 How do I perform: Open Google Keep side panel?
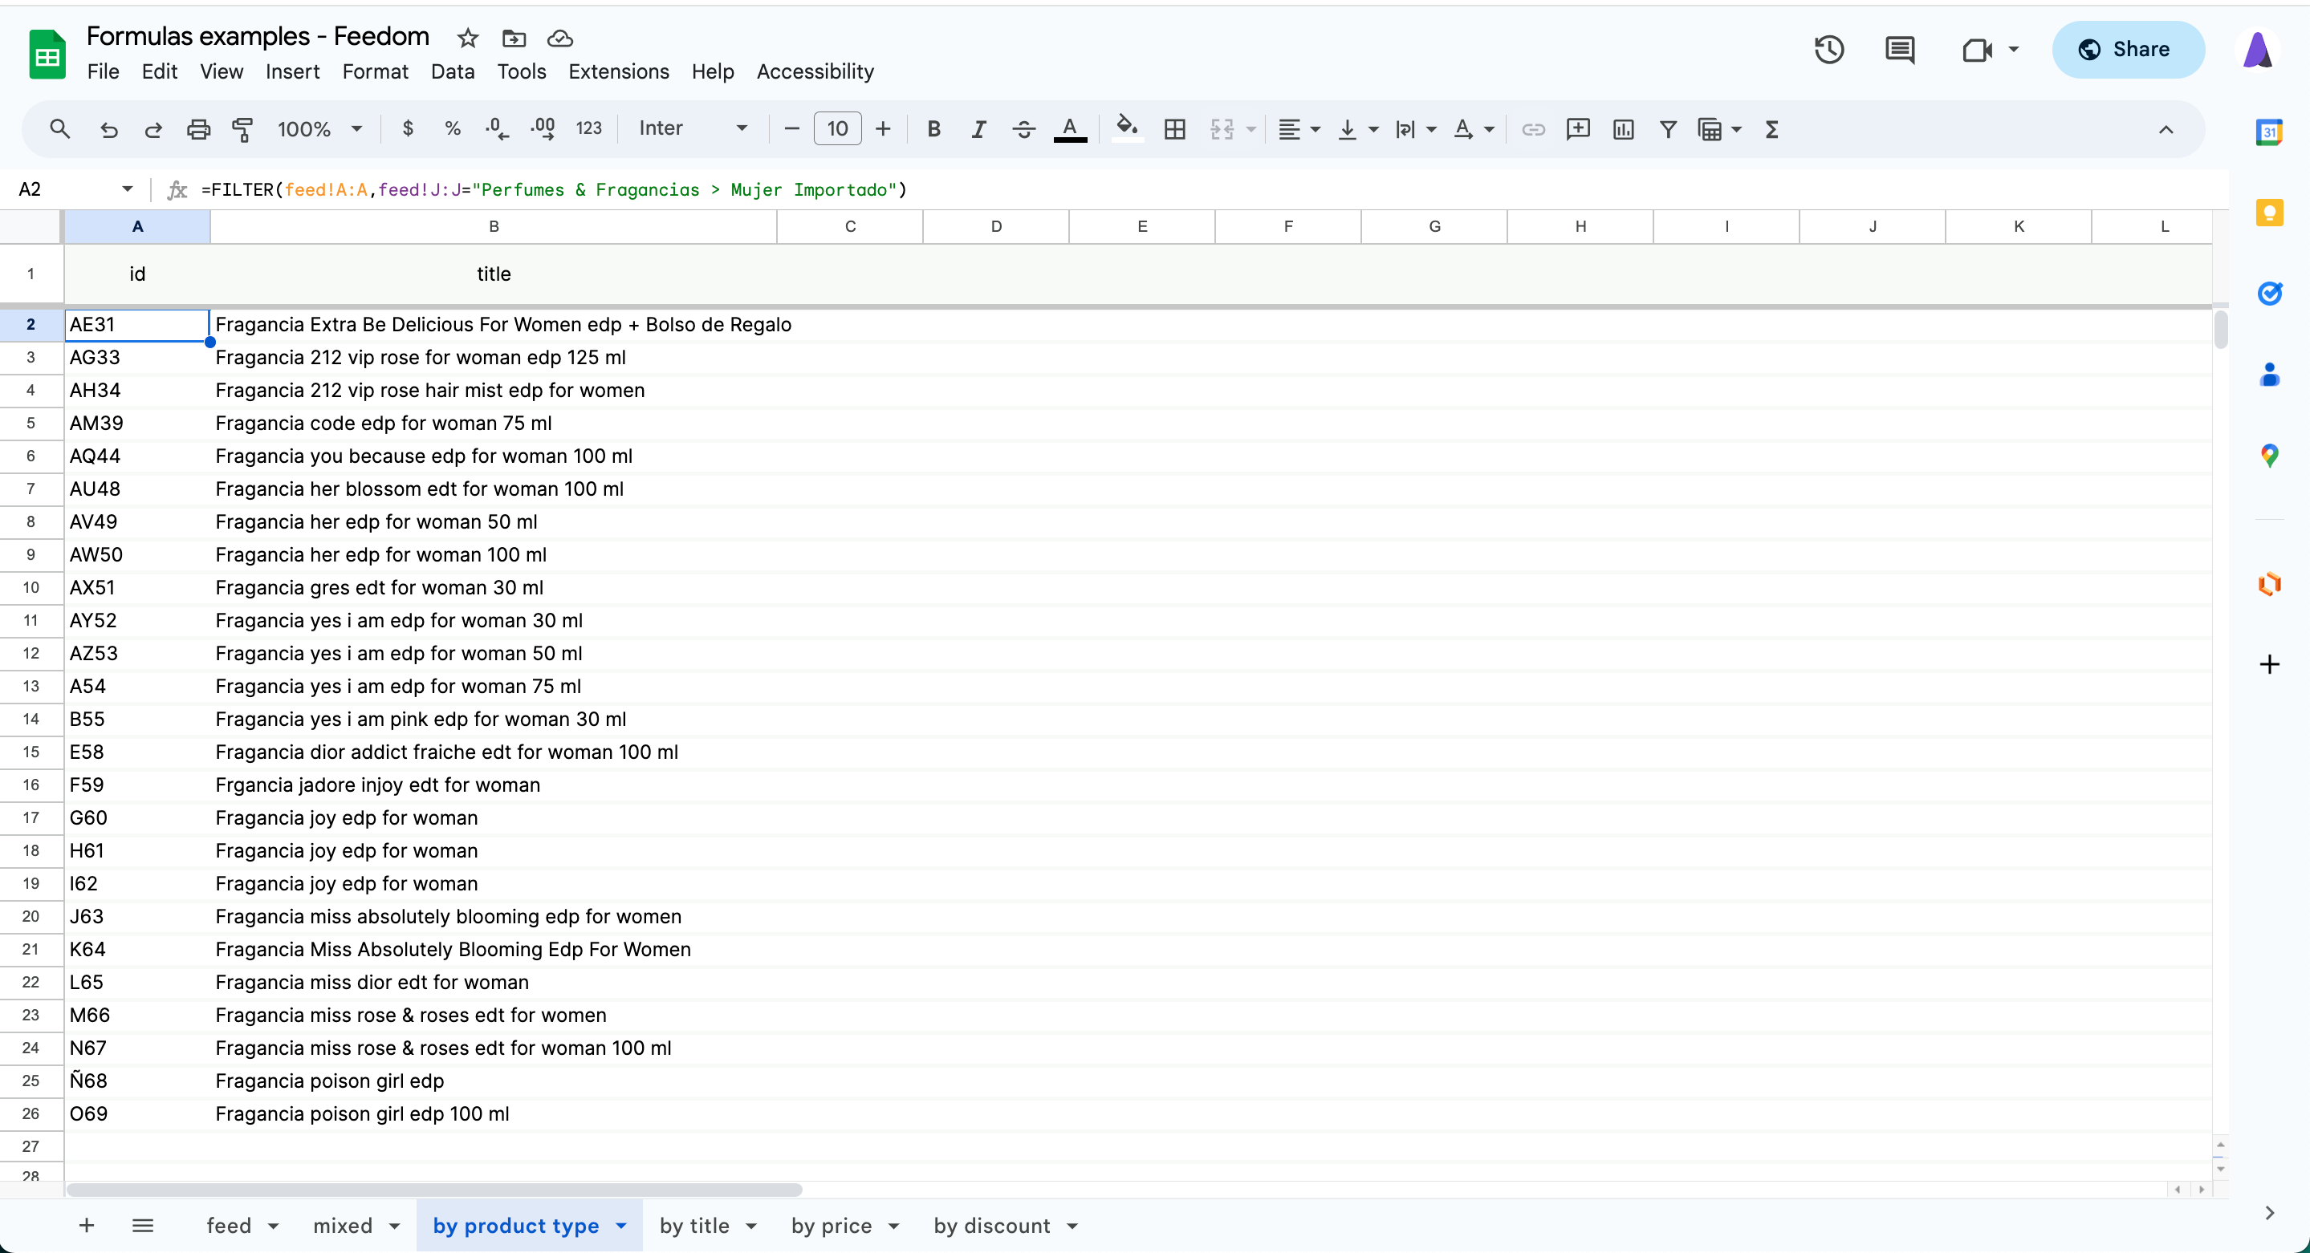point(2270,213)
